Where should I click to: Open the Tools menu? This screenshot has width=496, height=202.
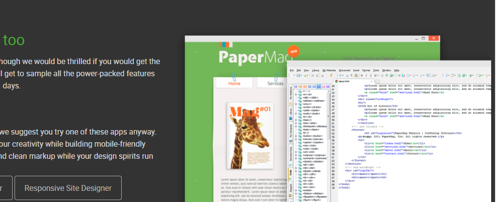click(376, 70)
